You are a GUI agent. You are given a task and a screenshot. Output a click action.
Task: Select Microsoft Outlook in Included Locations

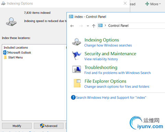click(x=17, y=52)
